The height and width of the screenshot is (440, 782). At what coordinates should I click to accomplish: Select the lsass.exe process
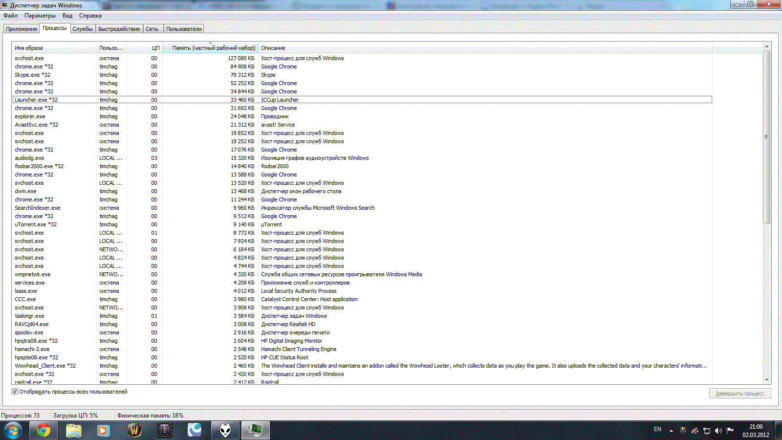pos(362,291)
